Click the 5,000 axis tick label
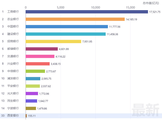162x120 pixels. pyautogui.click(x=61, y=8)
